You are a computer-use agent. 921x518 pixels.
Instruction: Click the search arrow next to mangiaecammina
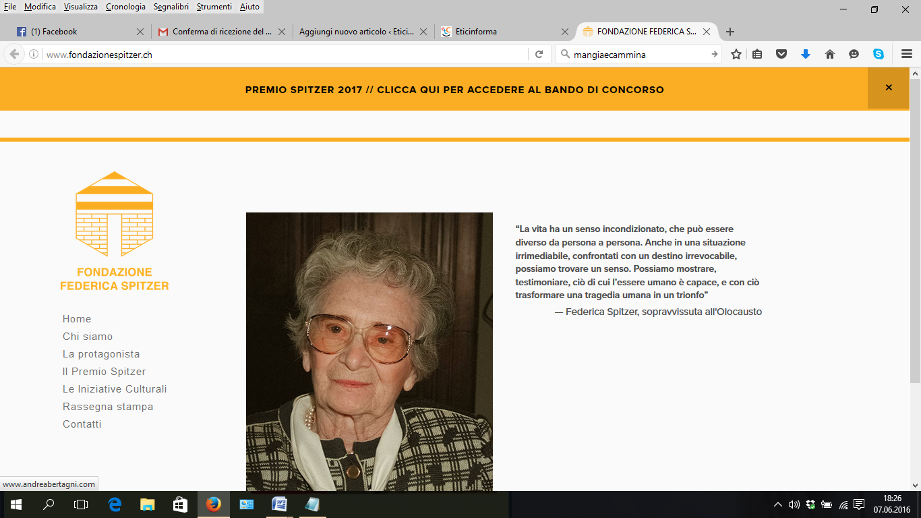point(714,55)
